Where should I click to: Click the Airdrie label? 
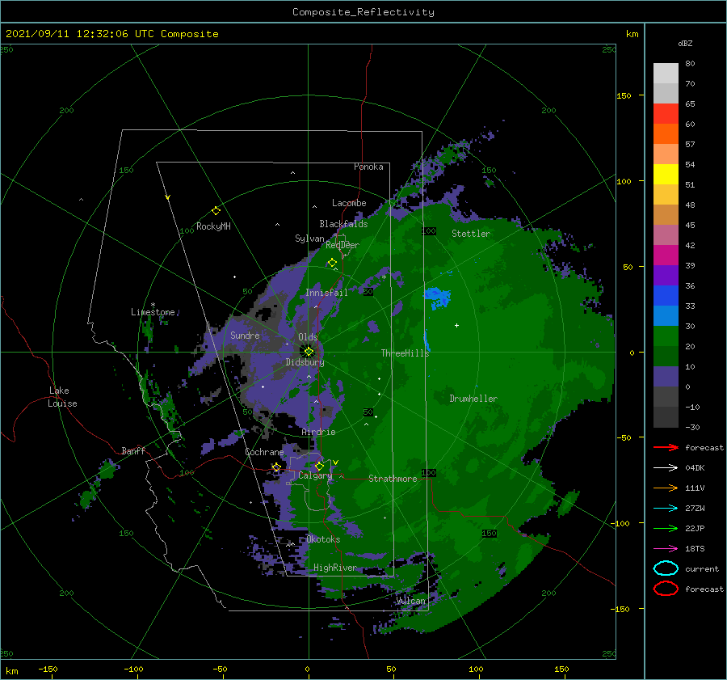(318, 432)
